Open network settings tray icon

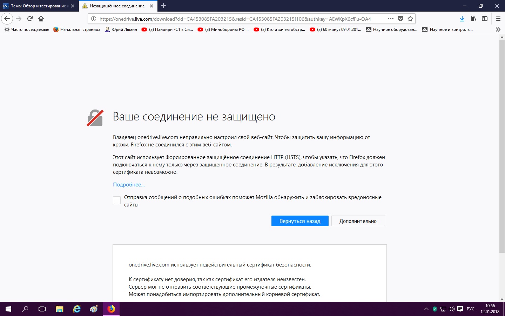443,309
